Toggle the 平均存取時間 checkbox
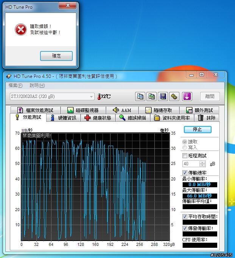The image size is (235, 258). tap(185, 216)
